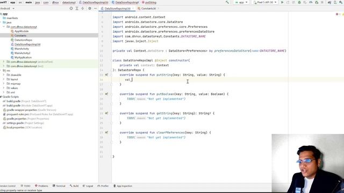This screenshot has height=193, width=344.
Task: Click the Profile app gauge icon in toolbar
Action: 311,2
